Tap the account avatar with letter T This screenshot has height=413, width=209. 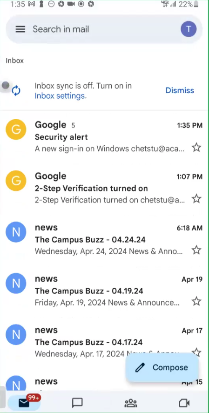(189, 29)
